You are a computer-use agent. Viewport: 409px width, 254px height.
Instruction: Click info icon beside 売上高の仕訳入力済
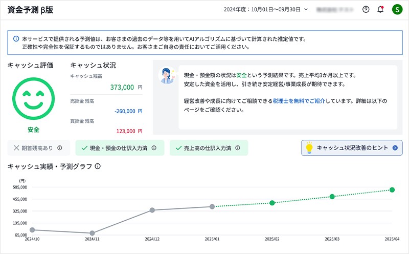coord(238,148)
